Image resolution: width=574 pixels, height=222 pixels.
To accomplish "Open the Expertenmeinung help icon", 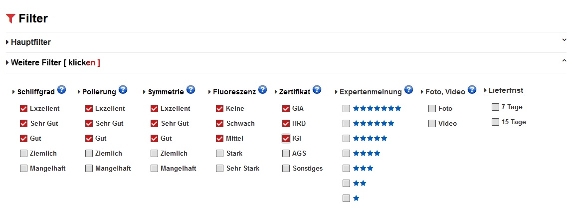I will (x=409, y=90).
